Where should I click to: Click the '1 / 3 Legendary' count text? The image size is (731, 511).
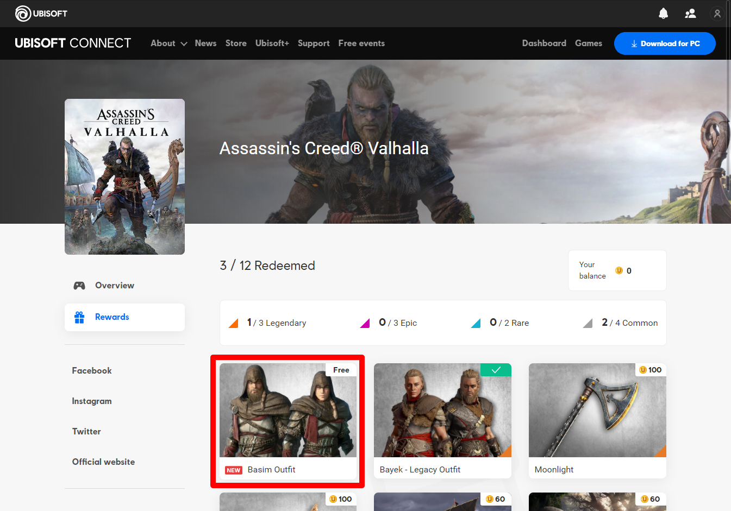[x=277, y=323]
